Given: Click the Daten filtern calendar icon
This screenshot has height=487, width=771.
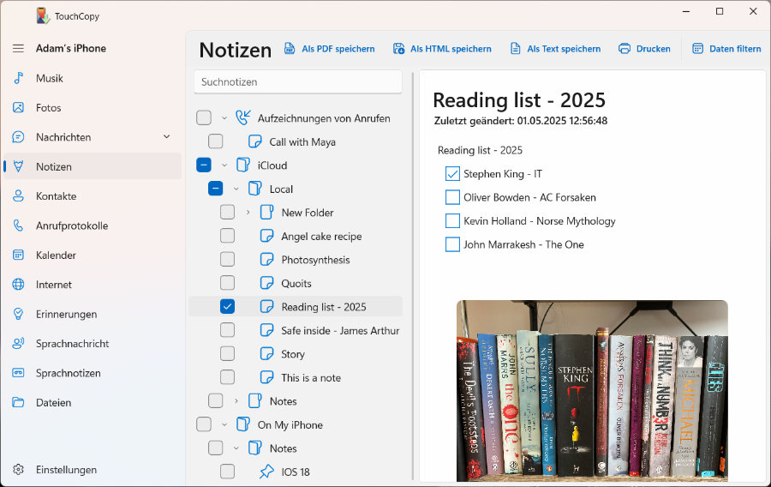Looking at the screenshot, I should click(x=697, y=48).
